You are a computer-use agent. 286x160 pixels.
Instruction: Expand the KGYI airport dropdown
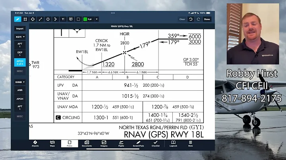(20, 37)
